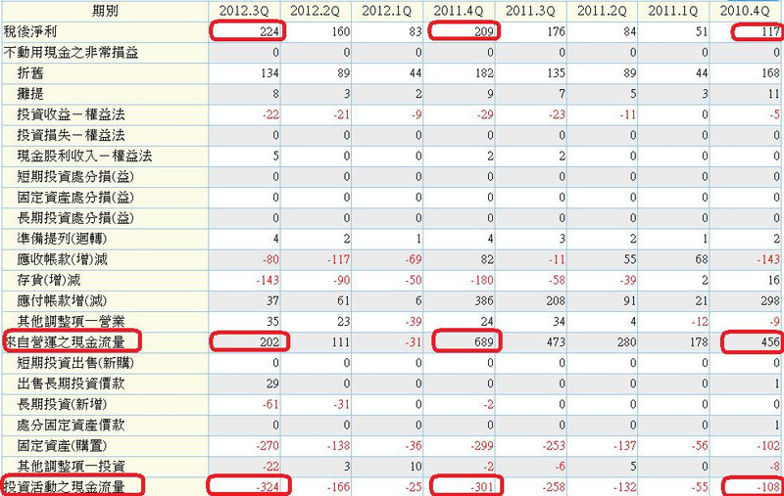Click depreciation value 182 for 2011.4Q
This screenshot has width=784, height=496.
coord(484,73)
